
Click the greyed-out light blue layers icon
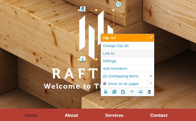(132, 92)
